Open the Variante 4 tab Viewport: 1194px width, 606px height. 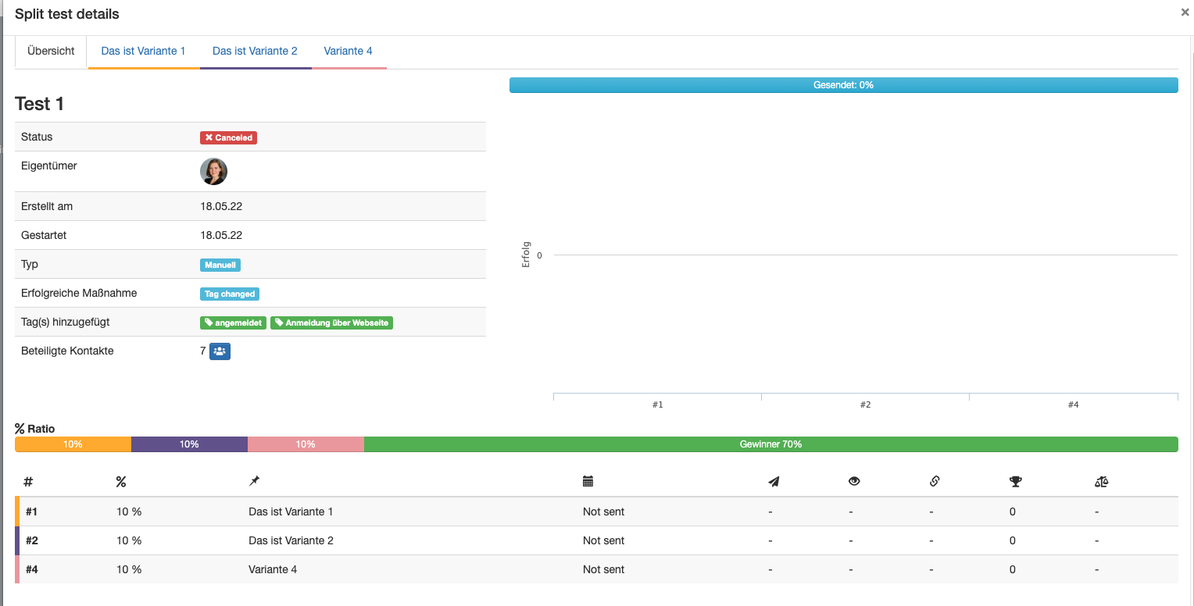(348, 52)
